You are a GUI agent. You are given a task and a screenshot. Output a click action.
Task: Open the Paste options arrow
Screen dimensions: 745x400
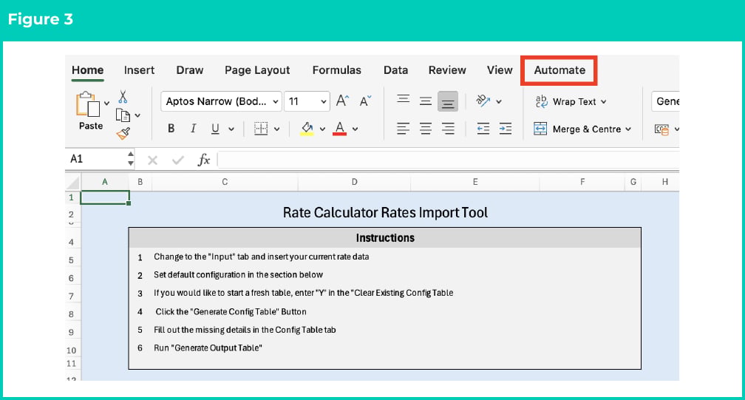(x=106, y=103)
